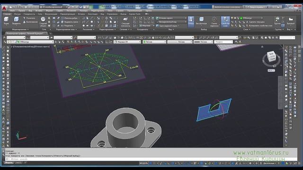Expand the Моделирование panel

[20, 29]
